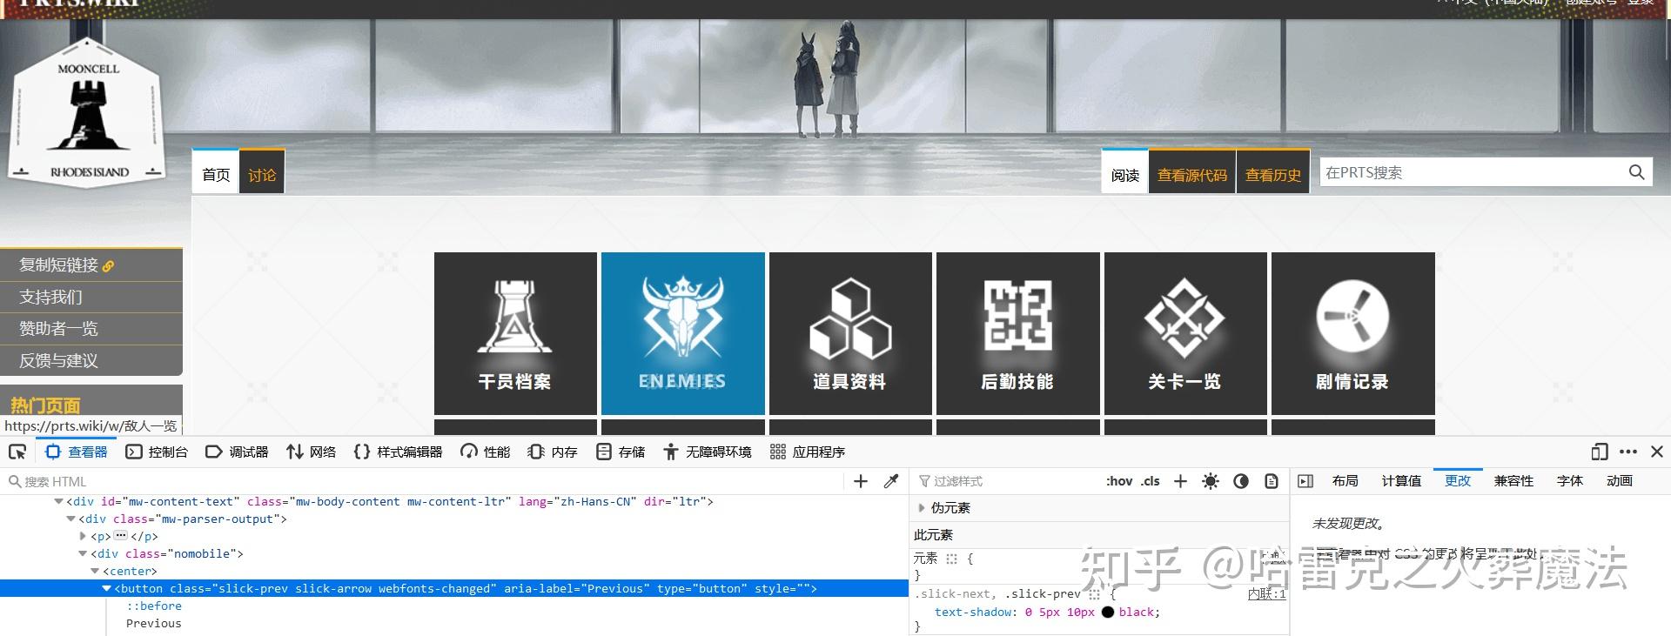Switch to the 布局 layout tab
1671x636 pixels.
point(1345,481)
